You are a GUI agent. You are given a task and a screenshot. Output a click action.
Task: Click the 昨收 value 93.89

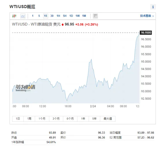(52, 133)
